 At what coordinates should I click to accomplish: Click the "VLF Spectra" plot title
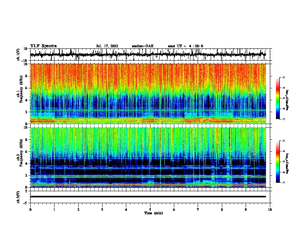click(x=43, y=46)
